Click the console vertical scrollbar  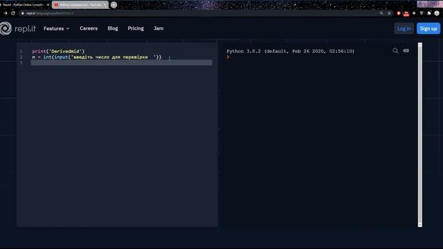tap(420, 135)
